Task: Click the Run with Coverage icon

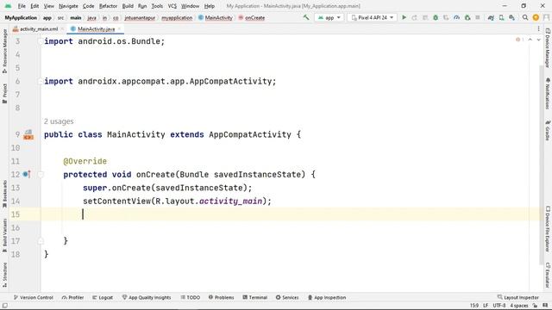Action: (446, 17)
